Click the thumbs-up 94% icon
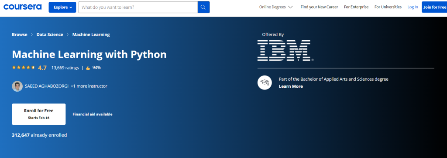Image resolution: width=447 pixels, height=158 pixels. point(88,68)
